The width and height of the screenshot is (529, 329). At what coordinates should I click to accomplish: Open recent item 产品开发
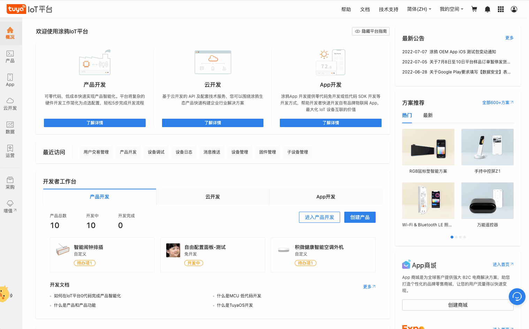[x=128, y=152]
